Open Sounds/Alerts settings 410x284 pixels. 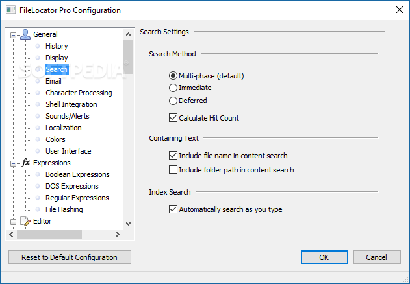pyautogui.click(x=67, y=116)
